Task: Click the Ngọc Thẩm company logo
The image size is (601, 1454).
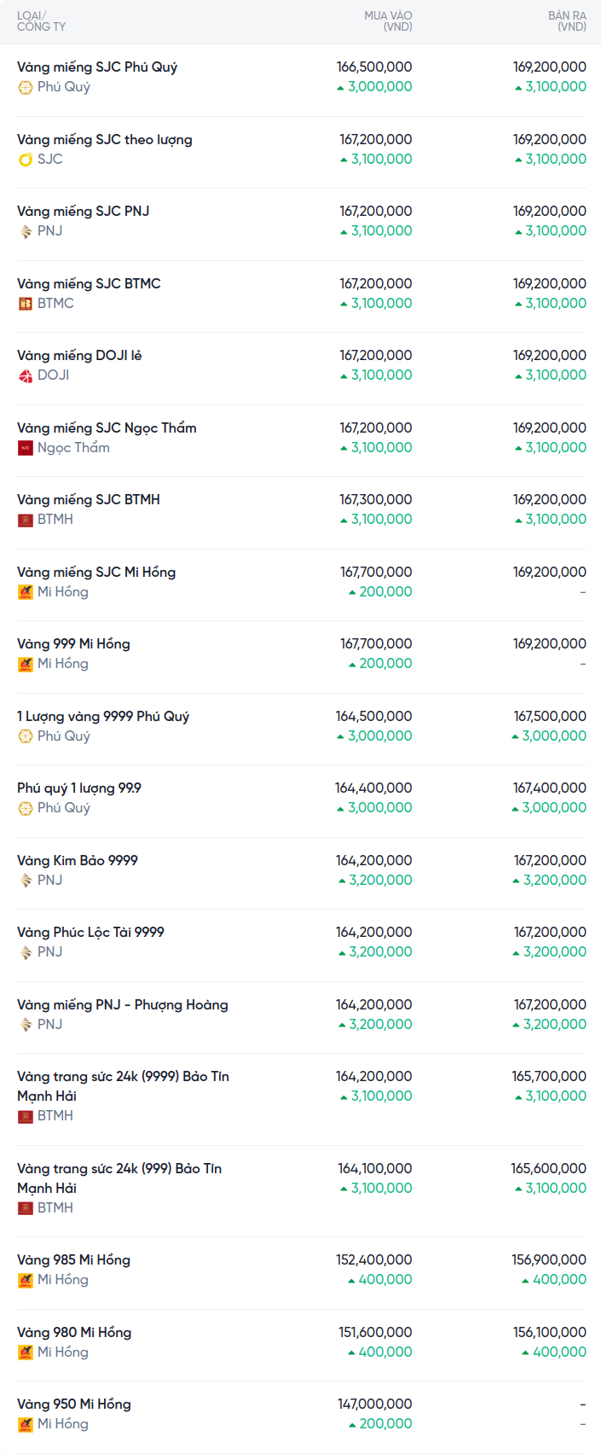Action: [x=26, y=448]
